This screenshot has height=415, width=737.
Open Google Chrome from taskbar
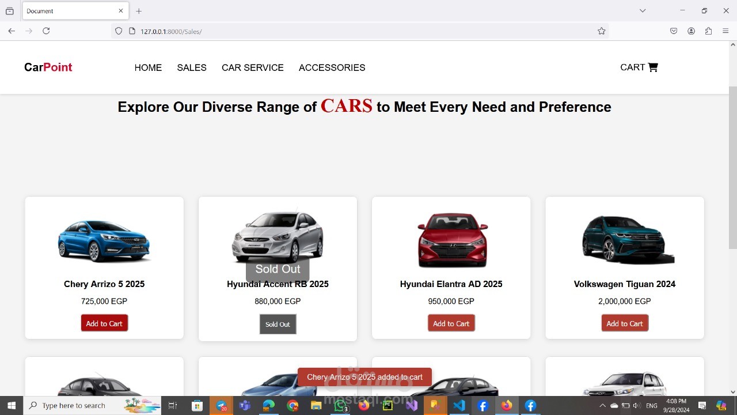pos(292,406)
